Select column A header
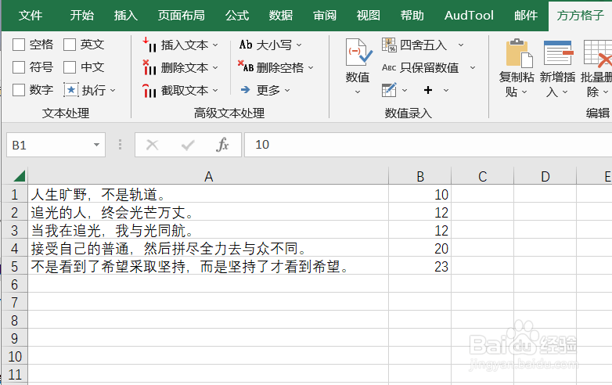Screen dimensions: 612x385 click(x=208, y=176)
